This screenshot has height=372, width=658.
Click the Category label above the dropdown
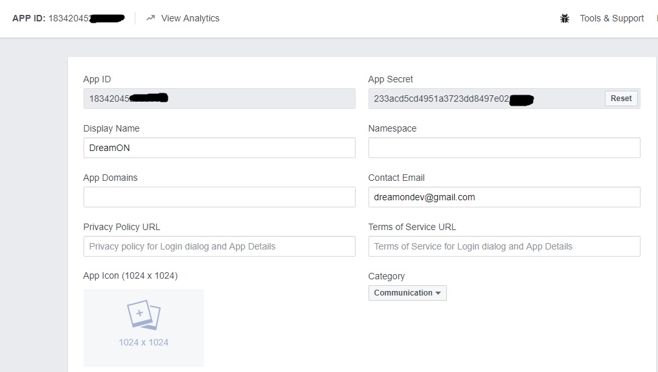point(386,276)
